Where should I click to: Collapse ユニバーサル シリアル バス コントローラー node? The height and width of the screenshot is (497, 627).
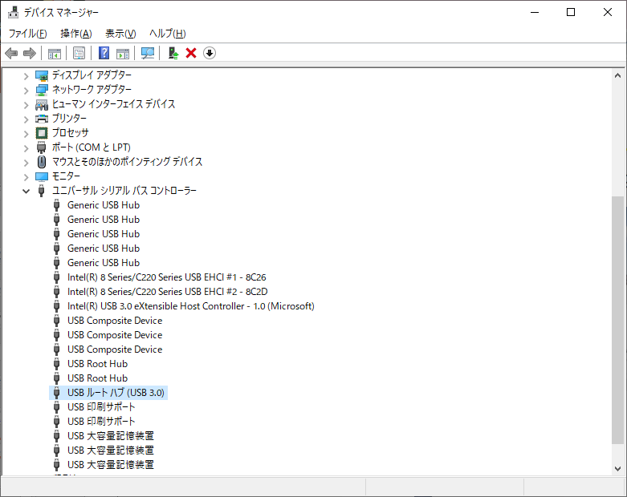click(x=26, y=191)
